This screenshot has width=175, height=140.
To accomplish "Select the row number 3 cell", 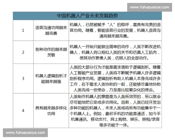I will tap(23, 78).
